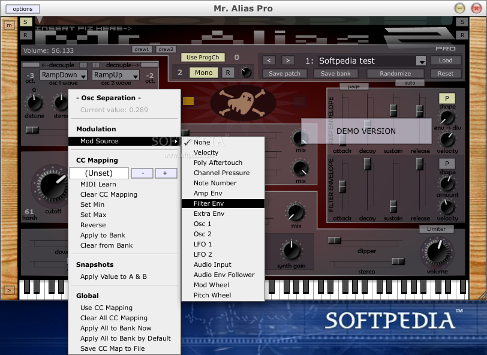Decrease CC mapping with the minus button
Image resolution: width=487 pixels, height=355 pixels.
[x=142, y=173]
